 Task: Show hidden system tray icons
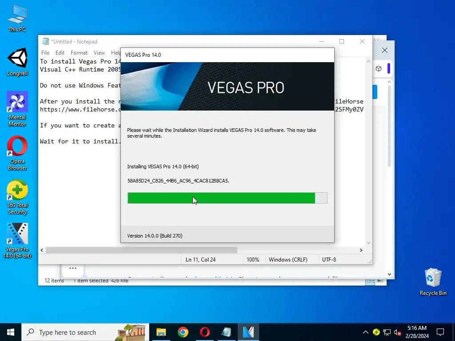(366, 332)
